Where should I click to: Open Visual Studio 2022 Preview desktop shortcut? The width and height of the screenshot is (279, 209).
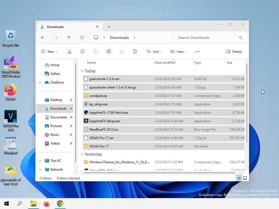point(11,67)
